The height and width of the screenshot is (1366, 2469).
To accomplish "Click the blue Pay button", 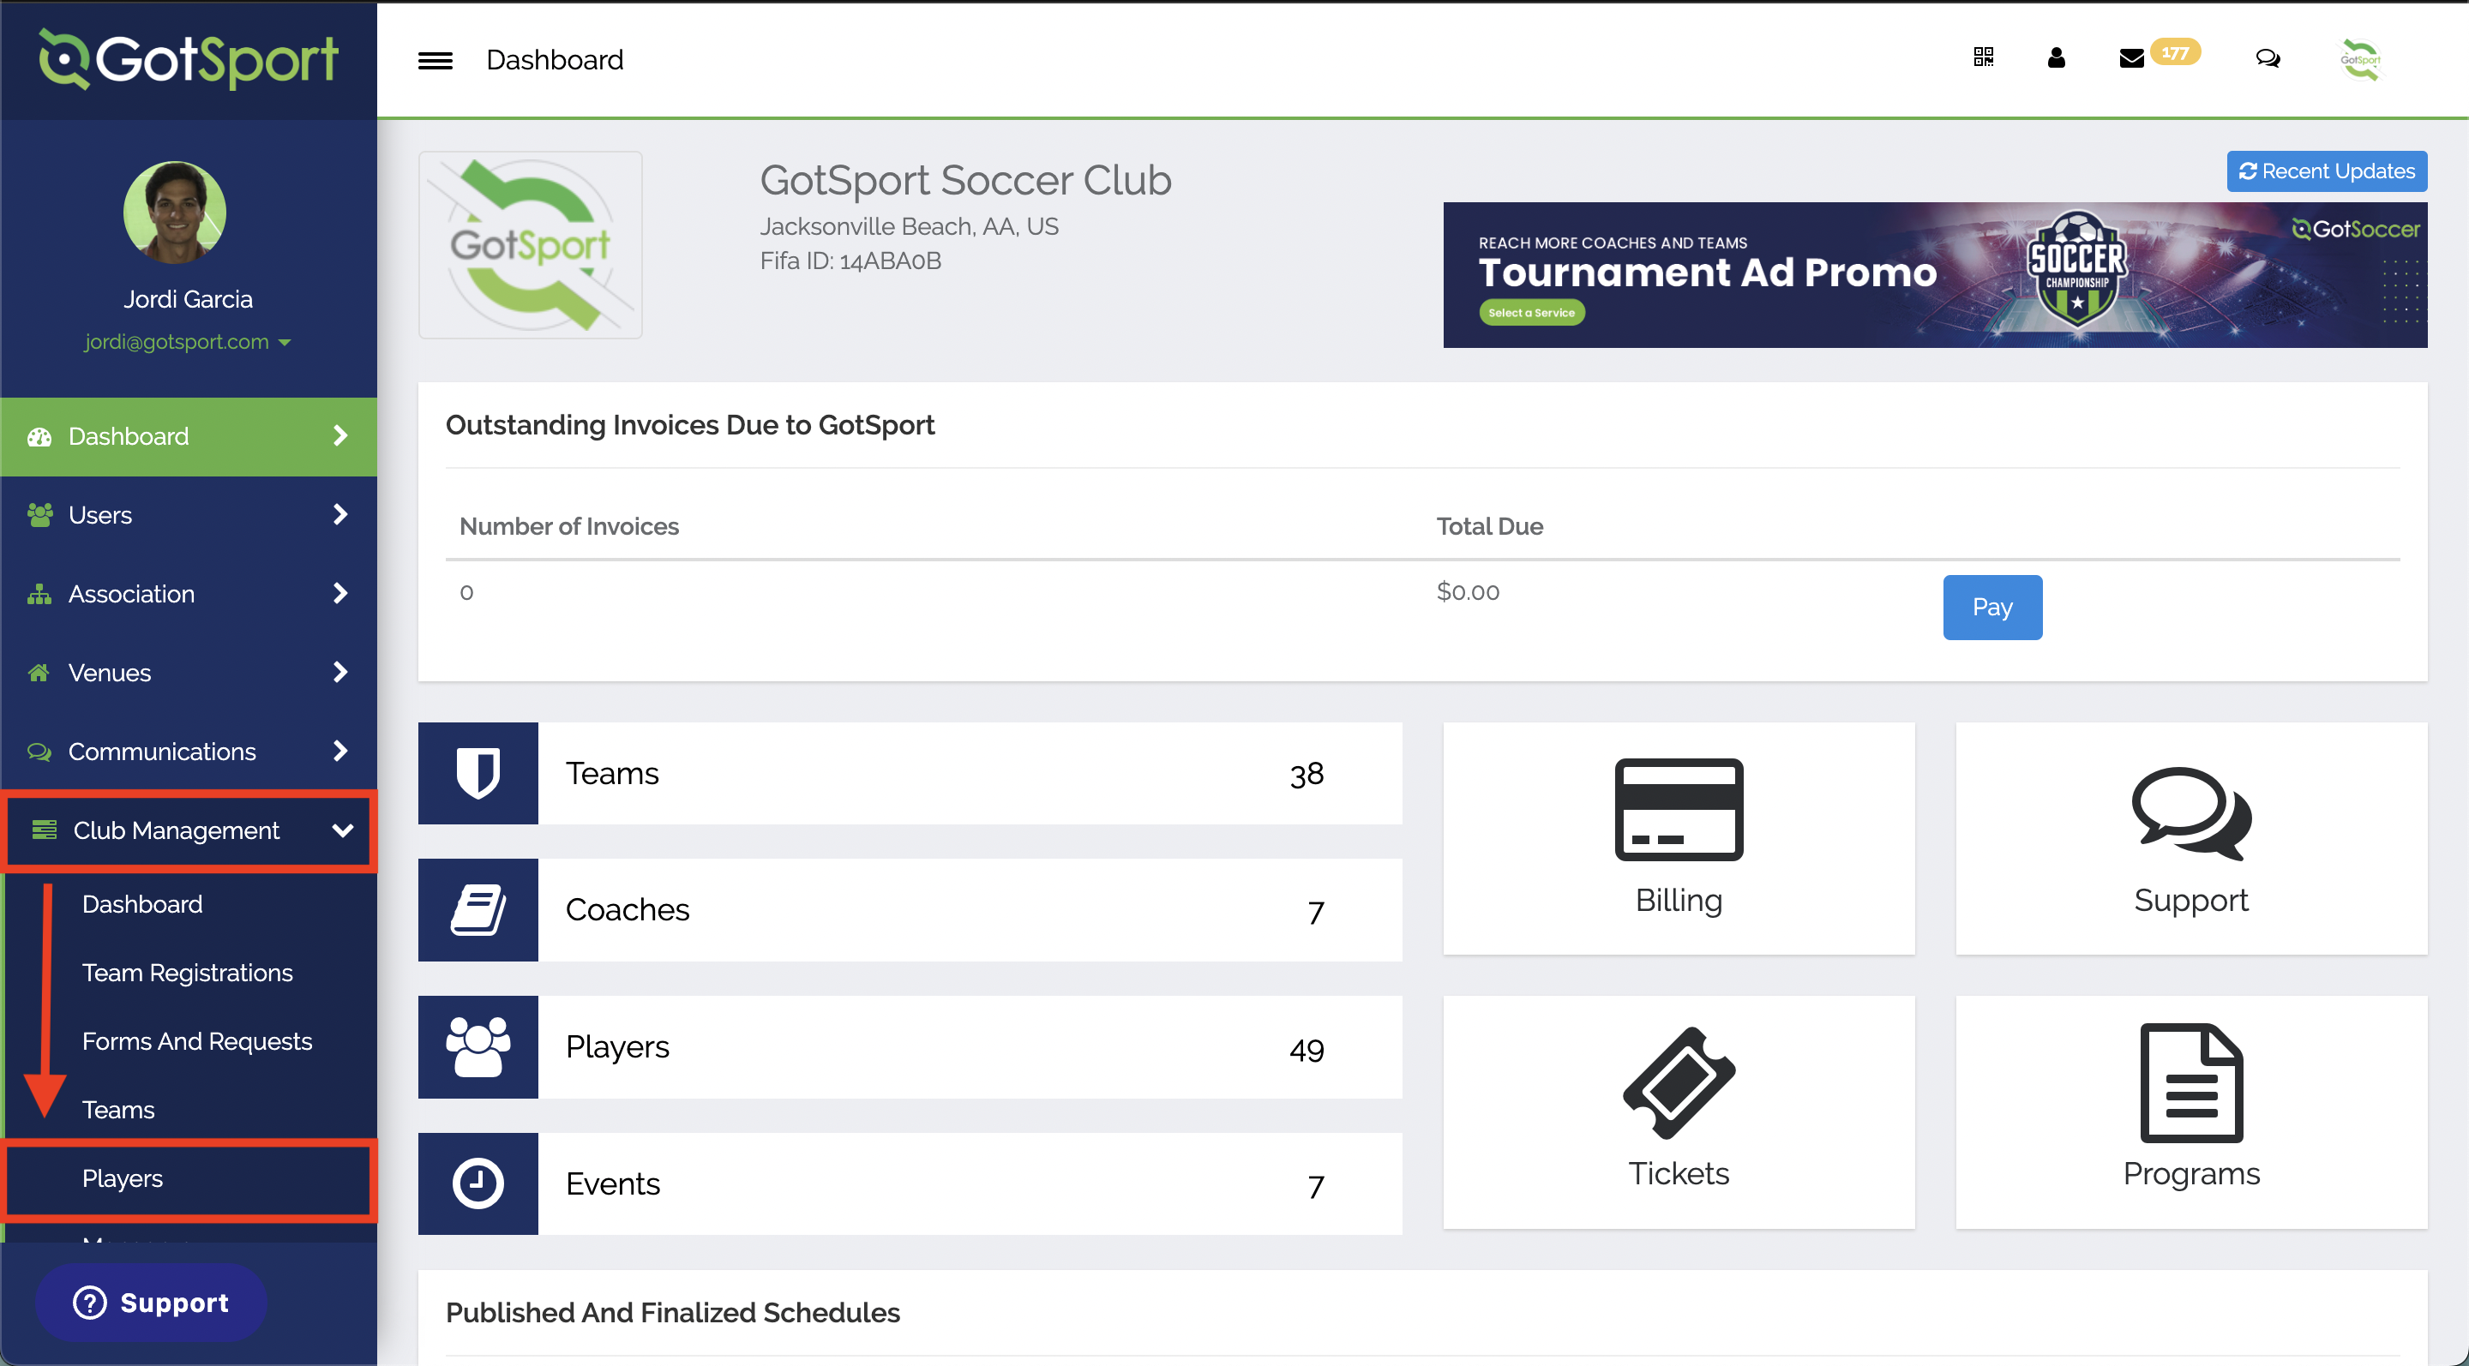I will [x=1992, y=608].
